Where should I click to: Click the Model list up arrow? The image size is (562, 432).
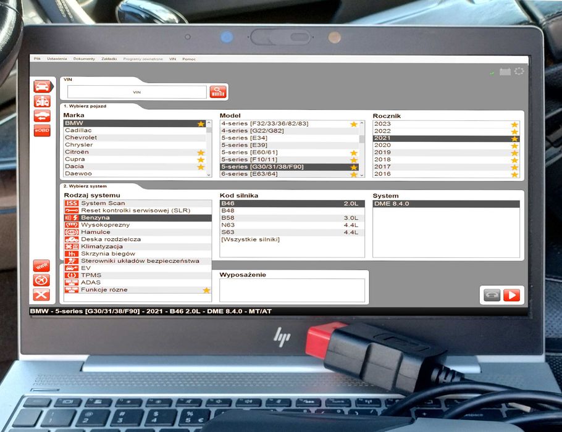[362, 123]
